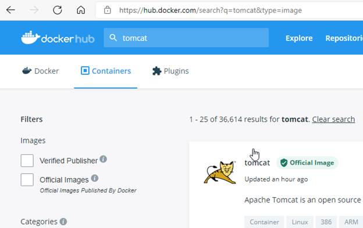Go back with the browser back arrow
The width and height of the screenshot is (363, 228).
[10, 10]
